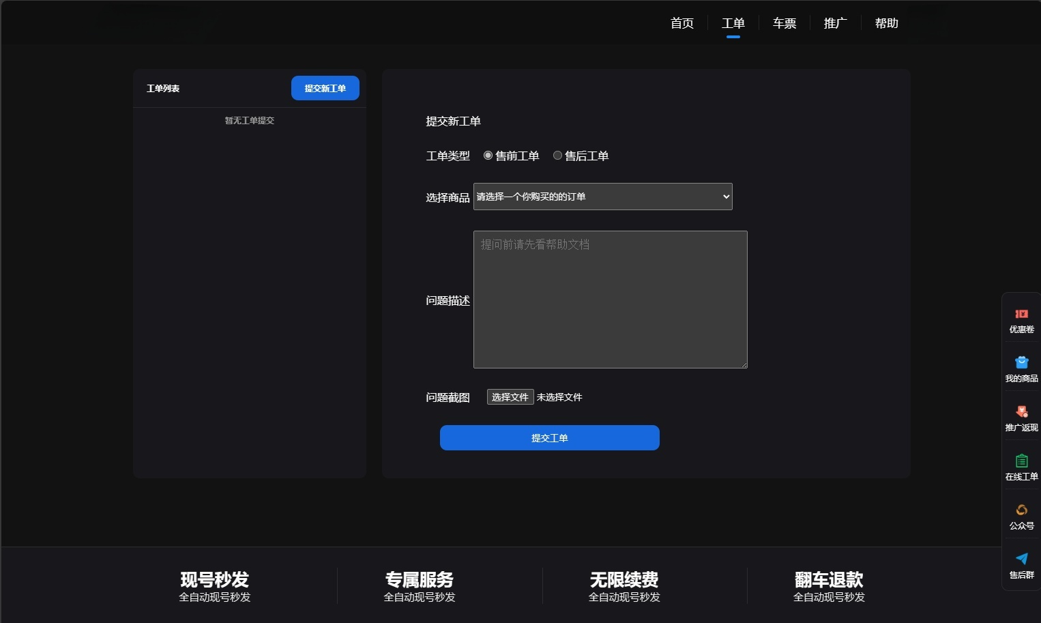
Task: Open the 优惠卷 coupon panel icon
Action: pyautogui.click(x=1021, y=319)
